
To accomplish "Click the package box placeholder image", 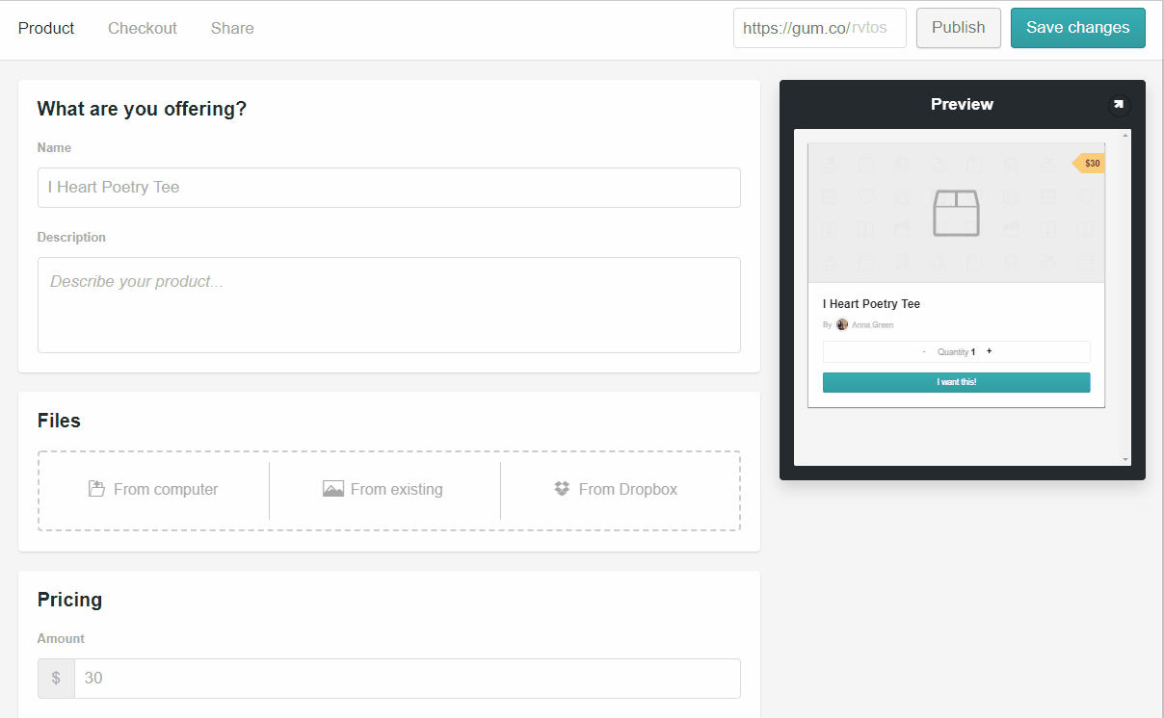I will [x=956, y=213].
